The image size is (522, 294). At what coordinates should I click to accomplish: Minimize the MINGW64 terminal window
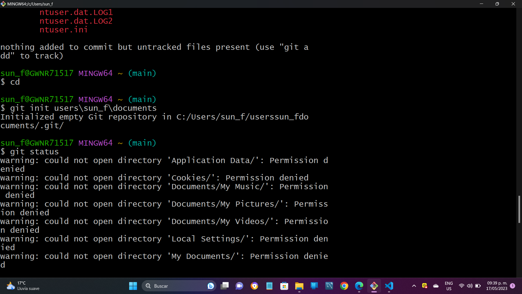(x=481, y=4)
